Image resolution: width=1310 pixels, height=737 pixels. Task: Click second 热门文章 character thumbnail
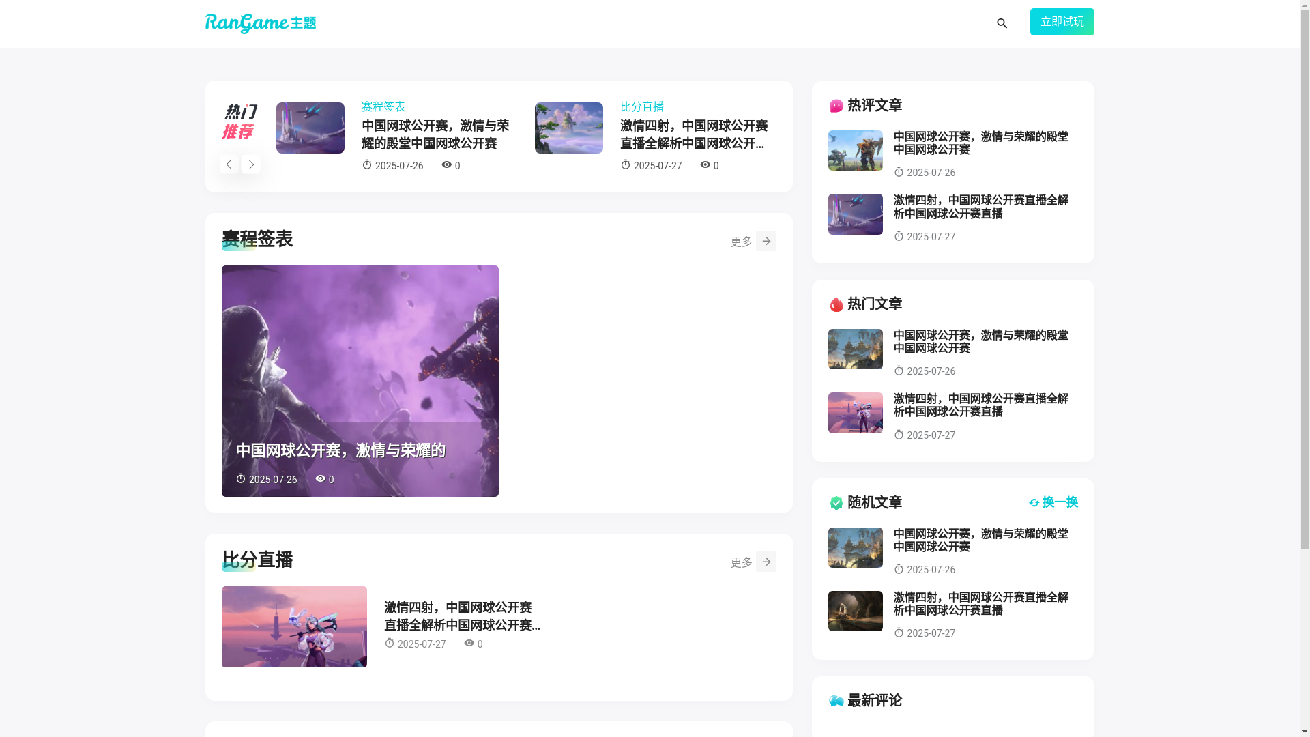pyautogui.click(x=855, y=413)
